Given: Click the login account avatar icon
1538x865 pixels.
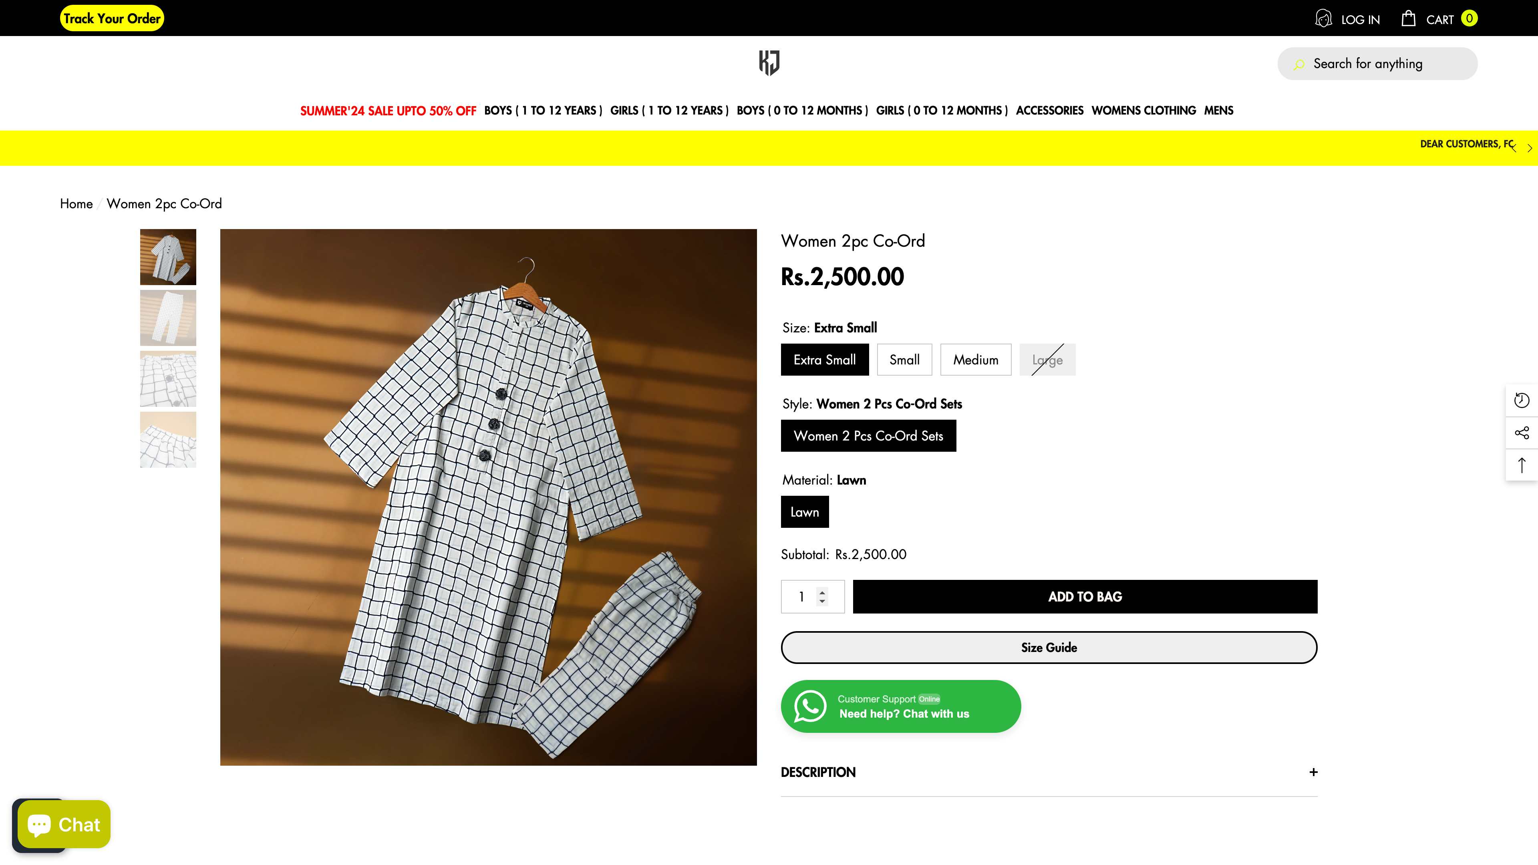Looking at the screenshot, I should pos(1323,18).
